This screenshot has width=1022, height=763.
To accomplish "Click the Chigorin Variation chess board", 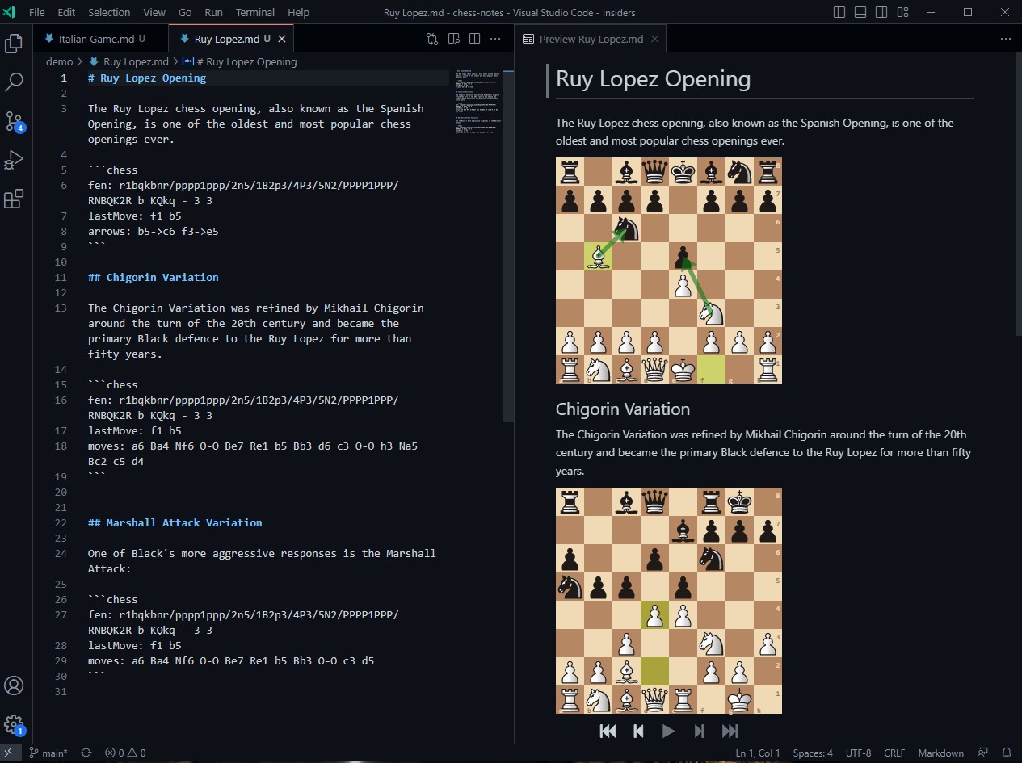I will tap(668, 601).
